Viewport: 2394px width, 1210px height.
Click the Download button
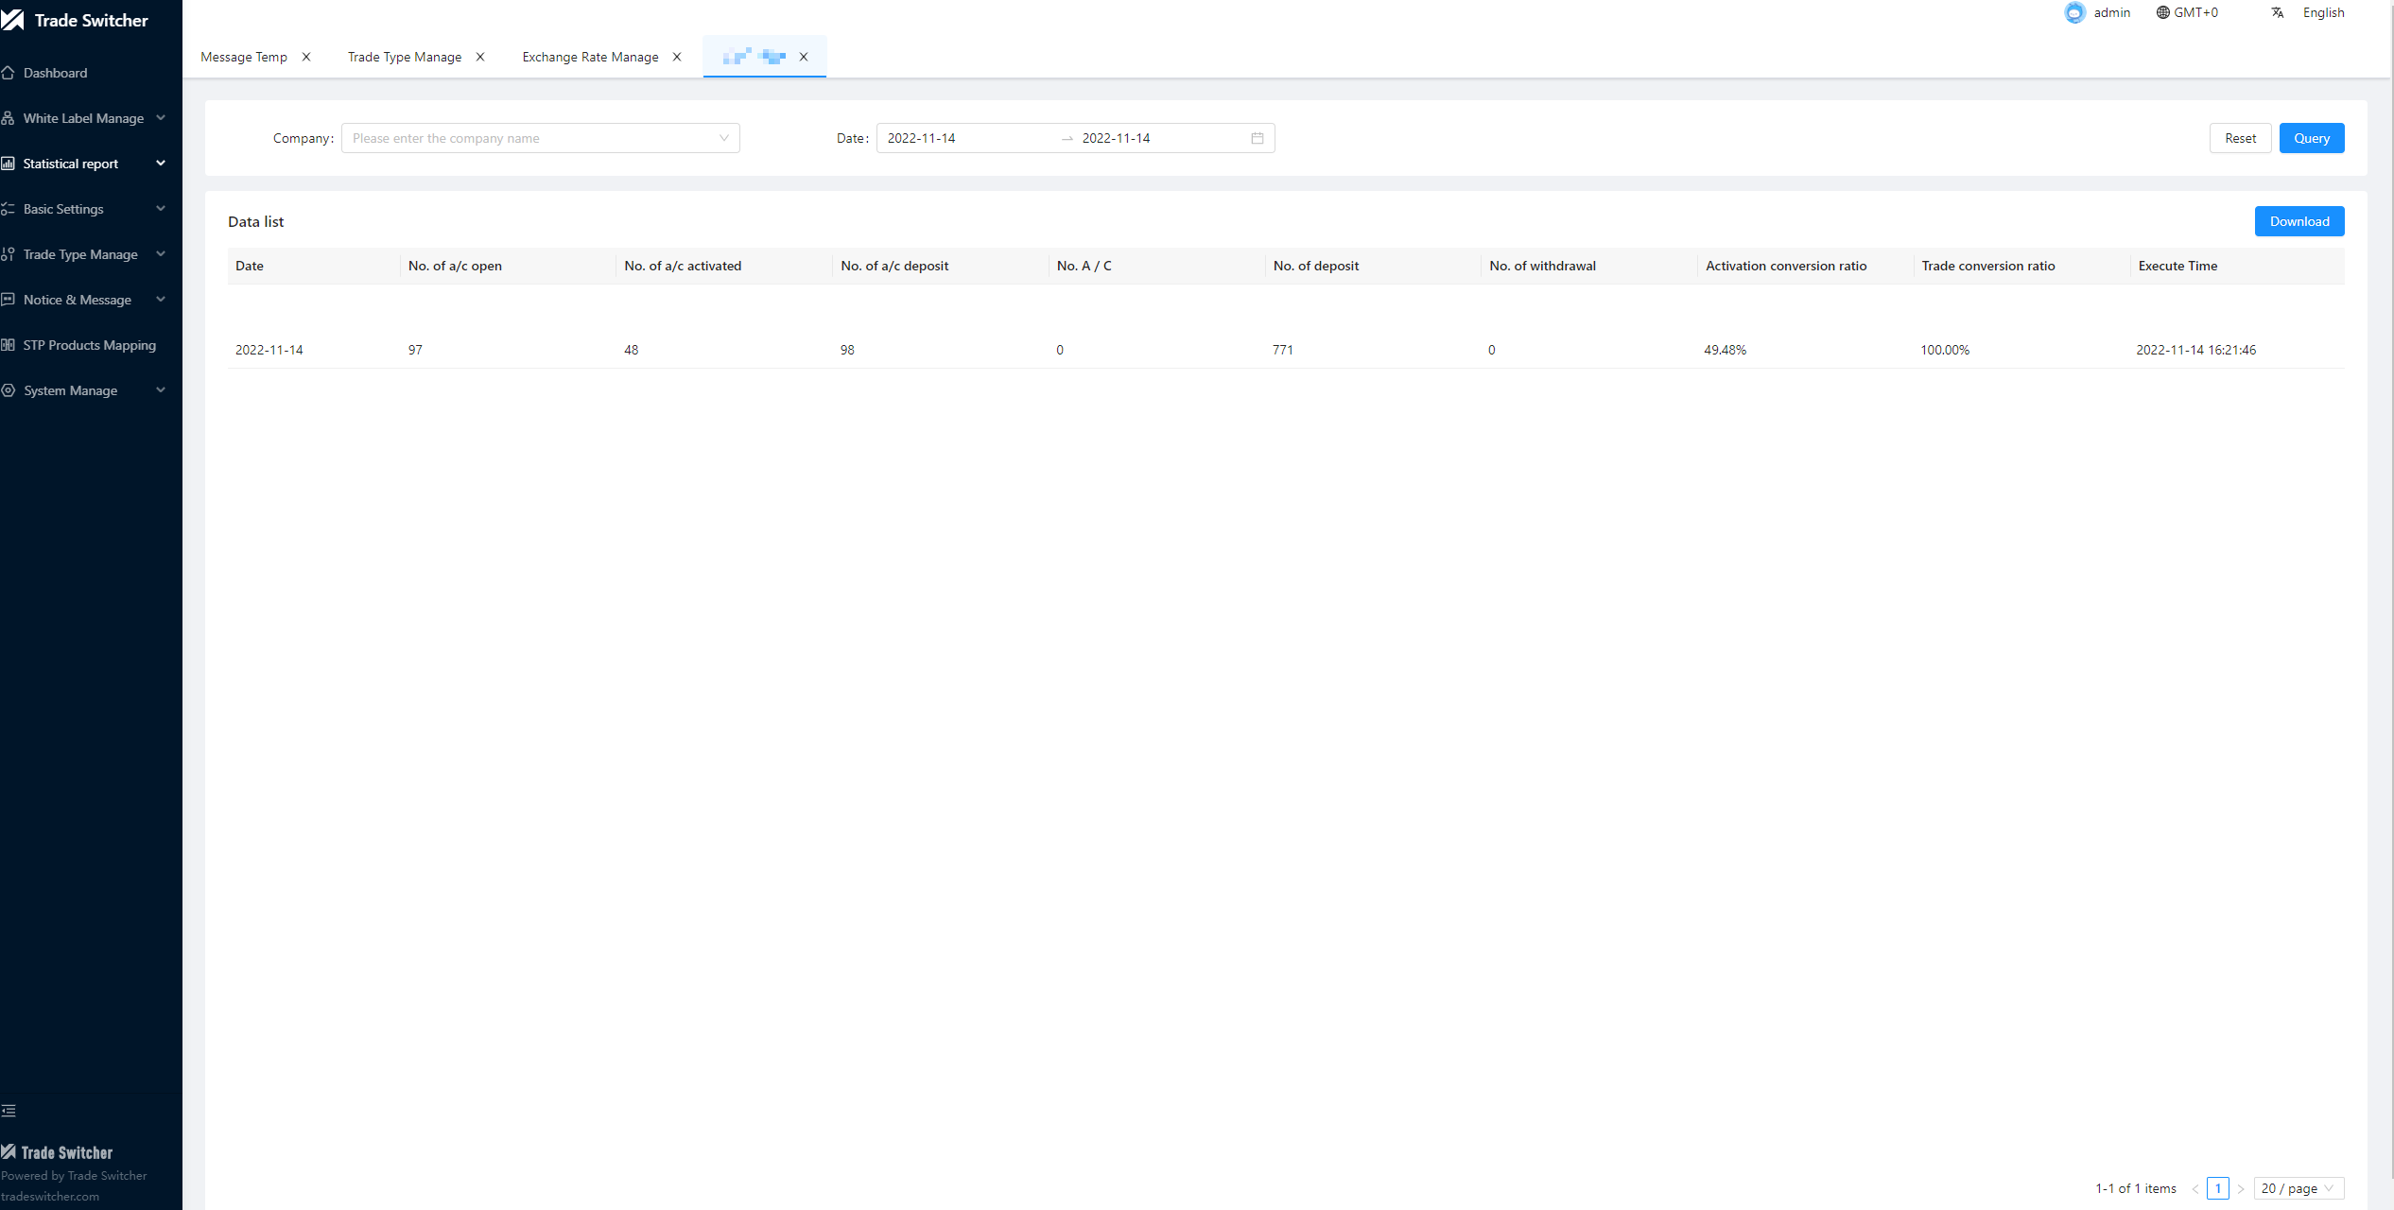coord(2299,221)
